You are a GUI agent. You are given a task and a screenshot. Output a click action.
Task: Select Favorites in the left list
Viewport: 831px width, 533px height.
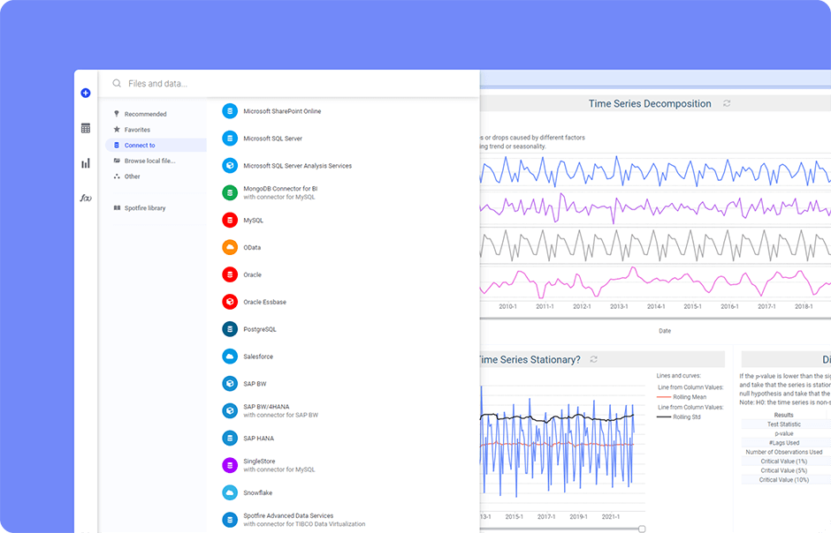pos(137,130)
